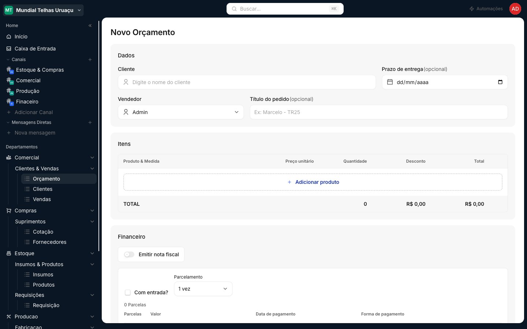Click the MT workspace logo badge
Image resolution: width=527 pixels, height=329 pixels.
click(x=9, y=10)
